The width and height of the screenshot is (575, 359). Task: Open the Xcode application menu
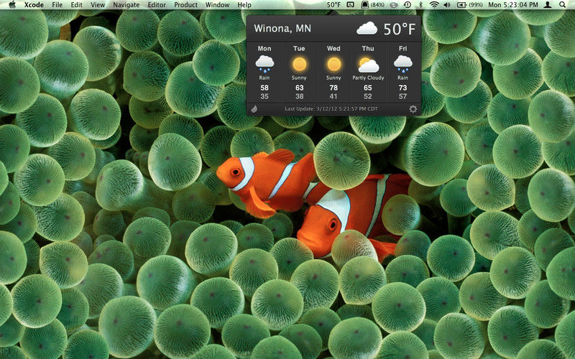point(34,5)
